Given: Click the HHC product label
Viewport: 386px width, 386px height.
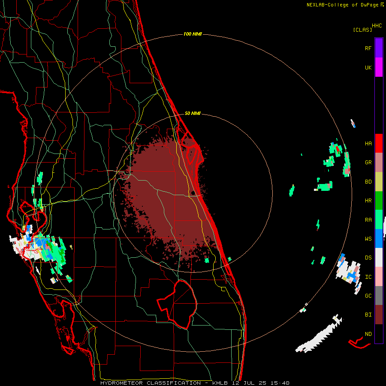Looking at the screenshot, I should tap(377, 26).
